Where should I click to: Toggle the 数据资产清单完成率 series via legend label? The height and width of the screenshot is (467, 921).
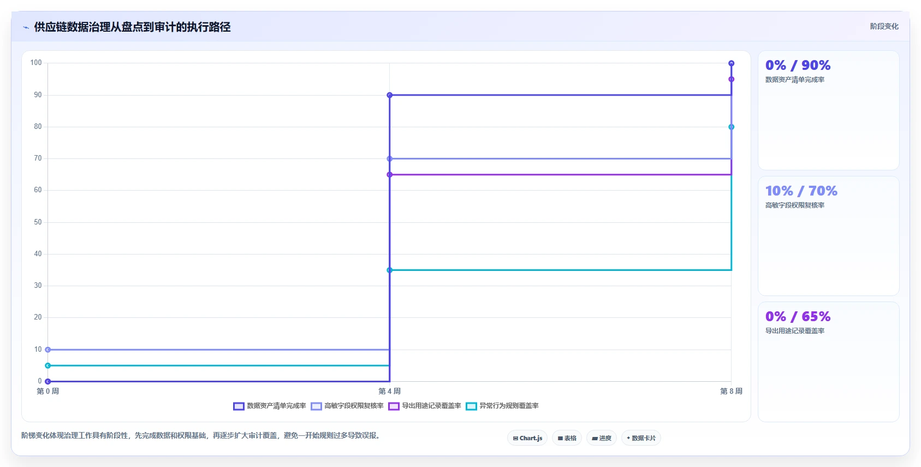276,406
